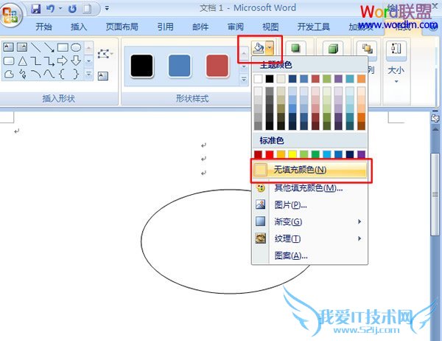Image resolution: width=442 pixels, height=341 pixels.
Task: Switch to the 页面布局 tab
Action: click(x=122, y=27)
